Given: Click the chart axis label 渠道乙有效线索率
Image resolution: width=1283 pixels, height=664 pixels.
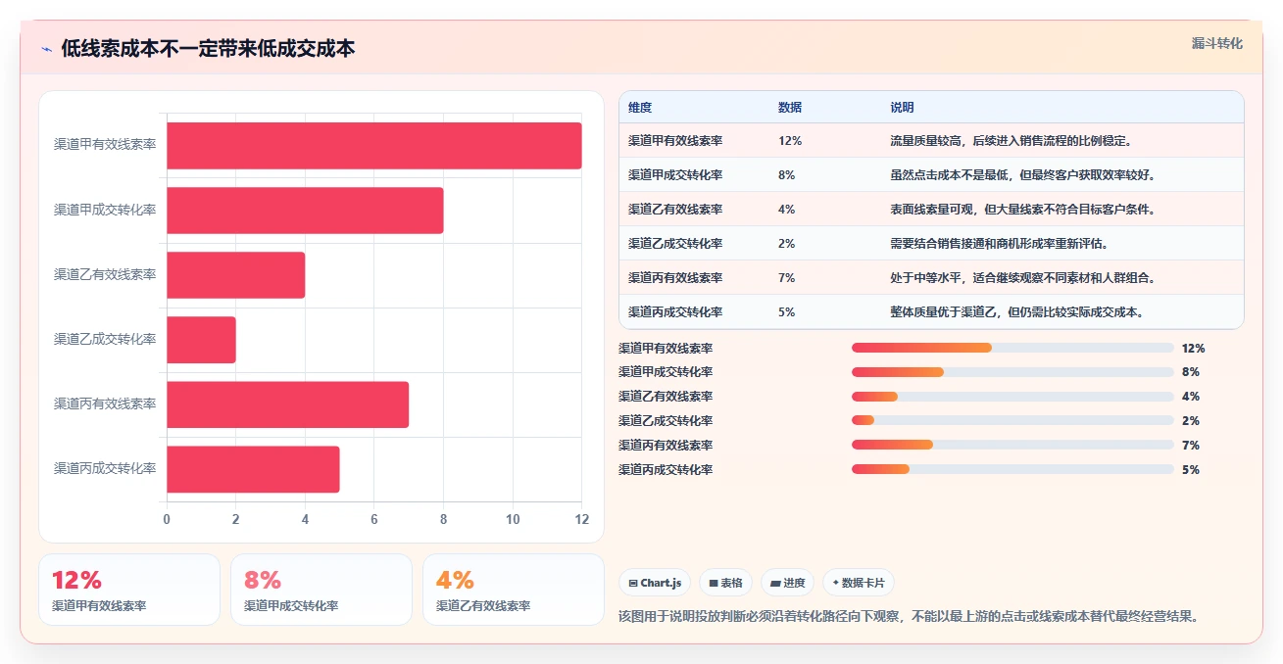Looking at the screenshot, I should [105, 274].
